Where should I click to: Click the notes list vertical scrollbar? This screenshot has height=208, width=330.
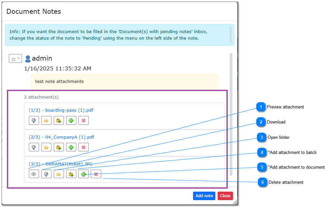(x=231, y=114)
